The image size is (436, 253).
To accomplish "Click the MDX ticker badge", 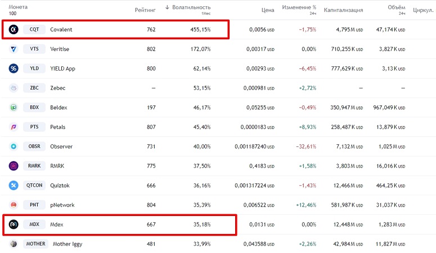I will click(x=34, y=224).
